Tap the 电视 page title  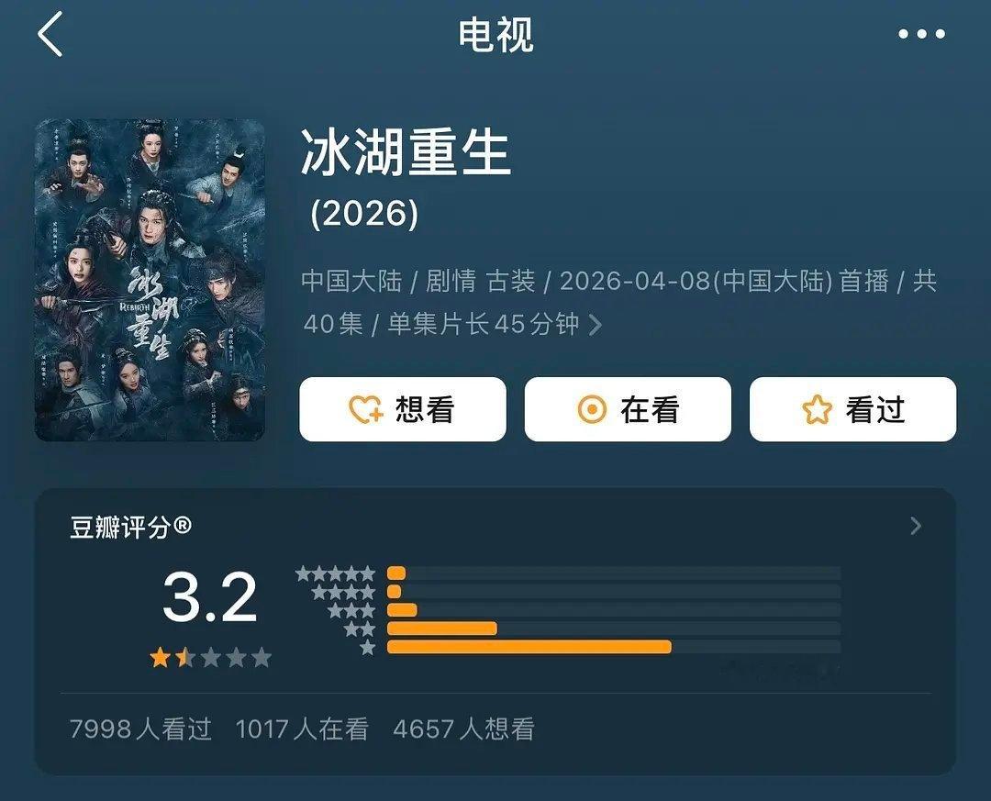[495, 34]
